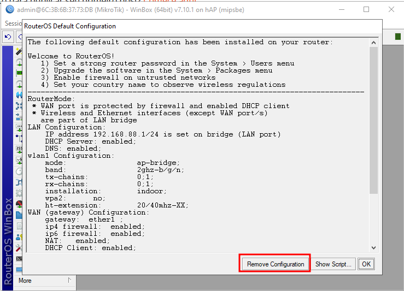Open the System gear icon in sidebar
Screen dimensions: 404x291
pos(19,193)
